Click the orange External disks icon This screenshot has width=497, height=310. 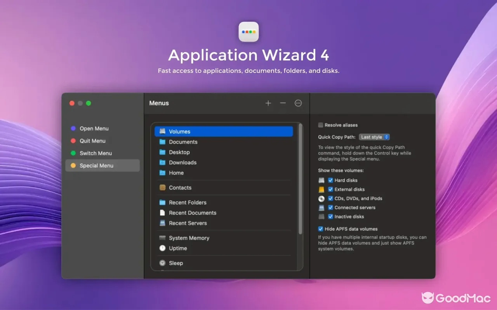tap(321, 189)
